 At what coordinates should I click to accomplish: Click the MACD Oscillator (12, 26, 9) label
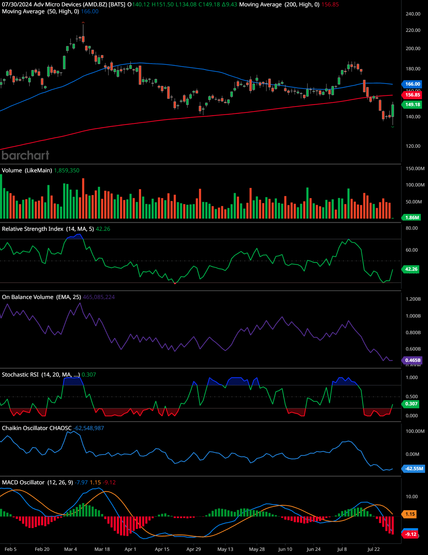[37, 482]
